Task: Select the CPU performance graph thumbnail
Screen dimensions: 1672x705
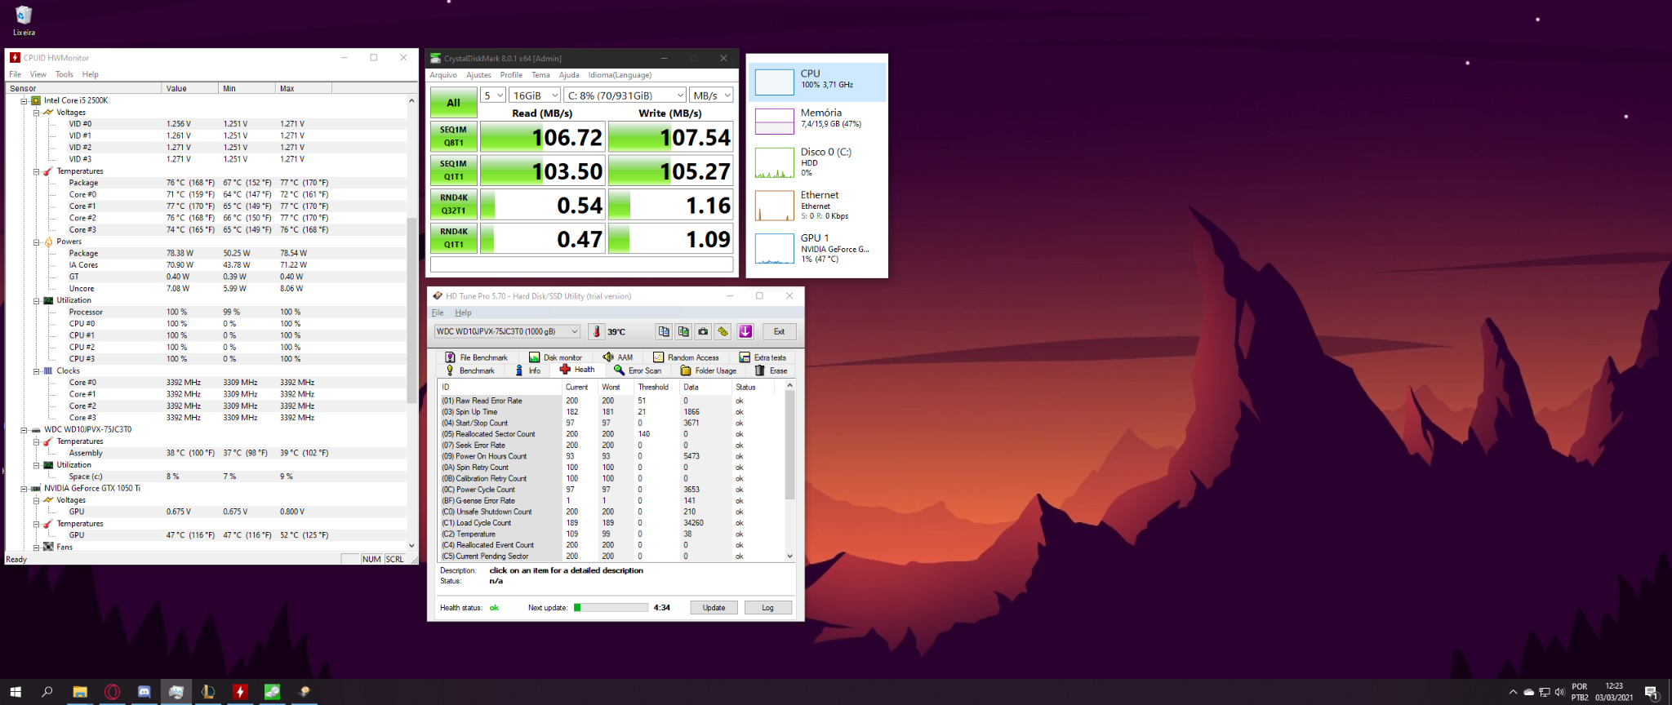Action: tap(774, 82)
